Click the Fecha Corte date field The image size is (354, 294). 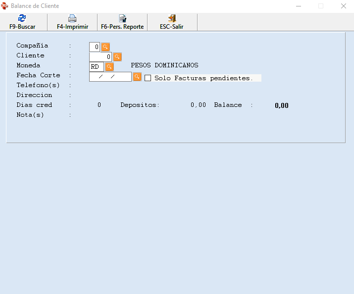point(110,77)
